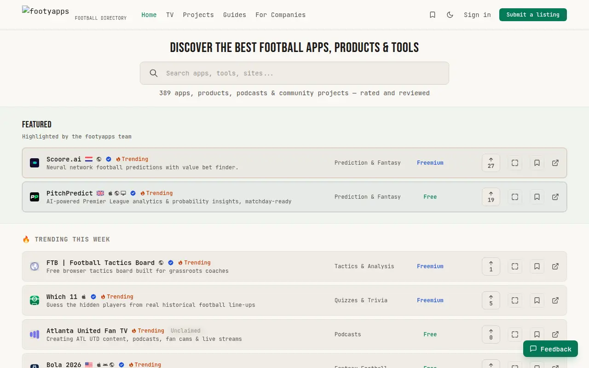
Task: Click Prediction & Fantasy category on Scoore.ai
Action: click(368, 163)
